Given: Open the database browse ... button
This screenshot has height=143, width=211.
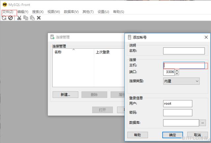Looking at the screenshot, I should click(x=203, y=123).
